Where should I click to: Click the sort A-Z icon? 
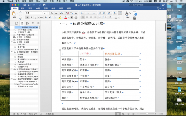tap(115, 13)
